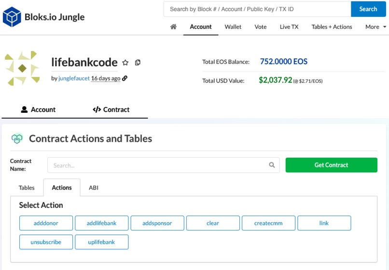Click the $2,037.92 USD value

(276, 80)
